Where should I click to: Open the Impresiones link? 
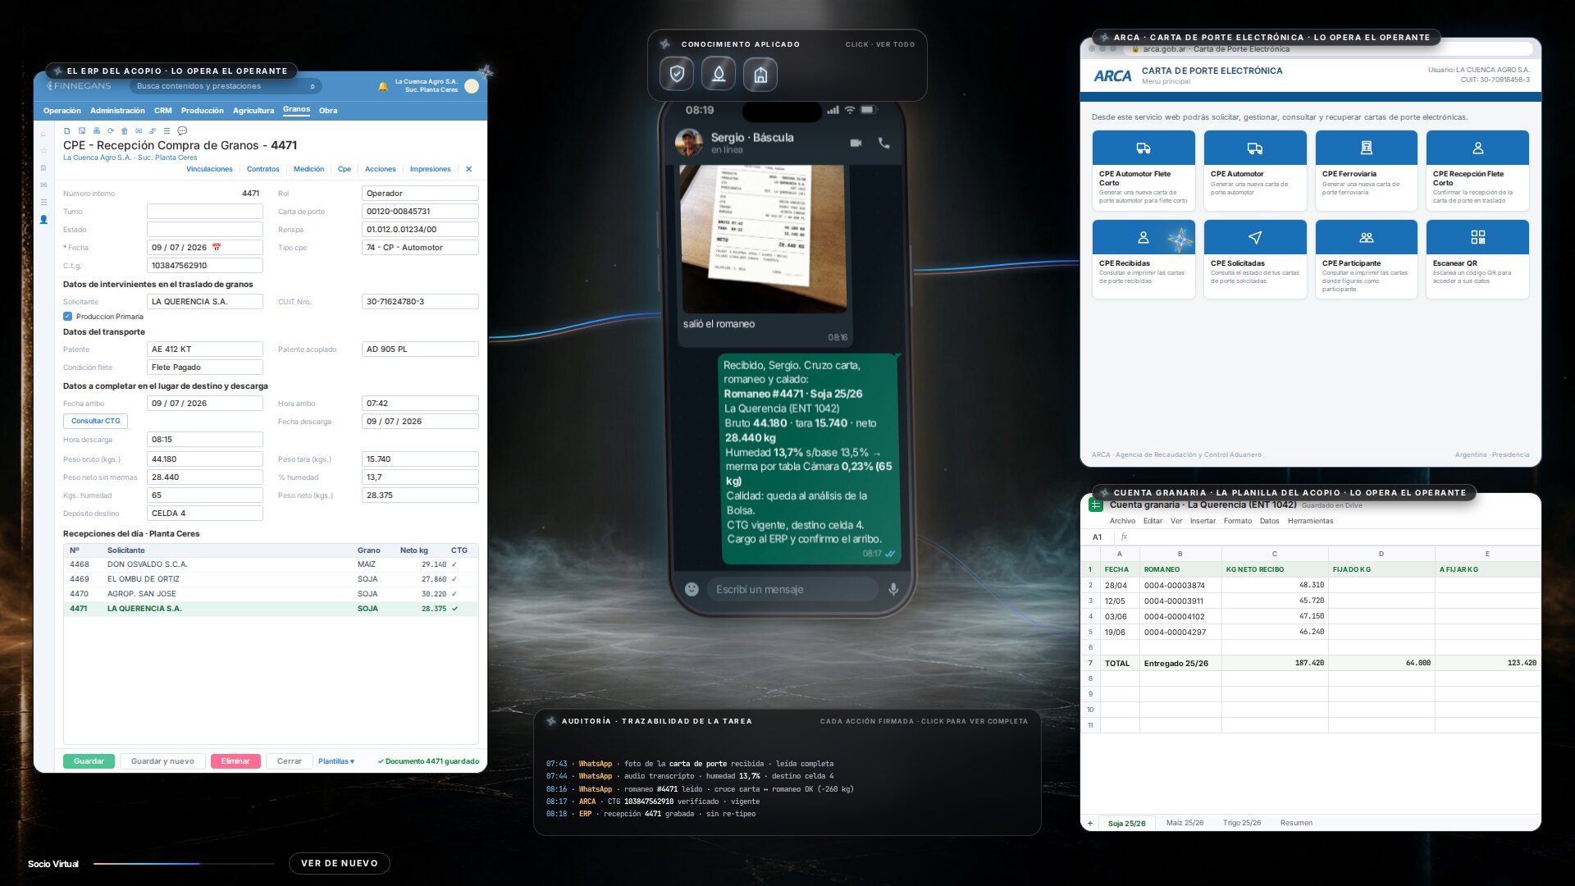[430, 169]
